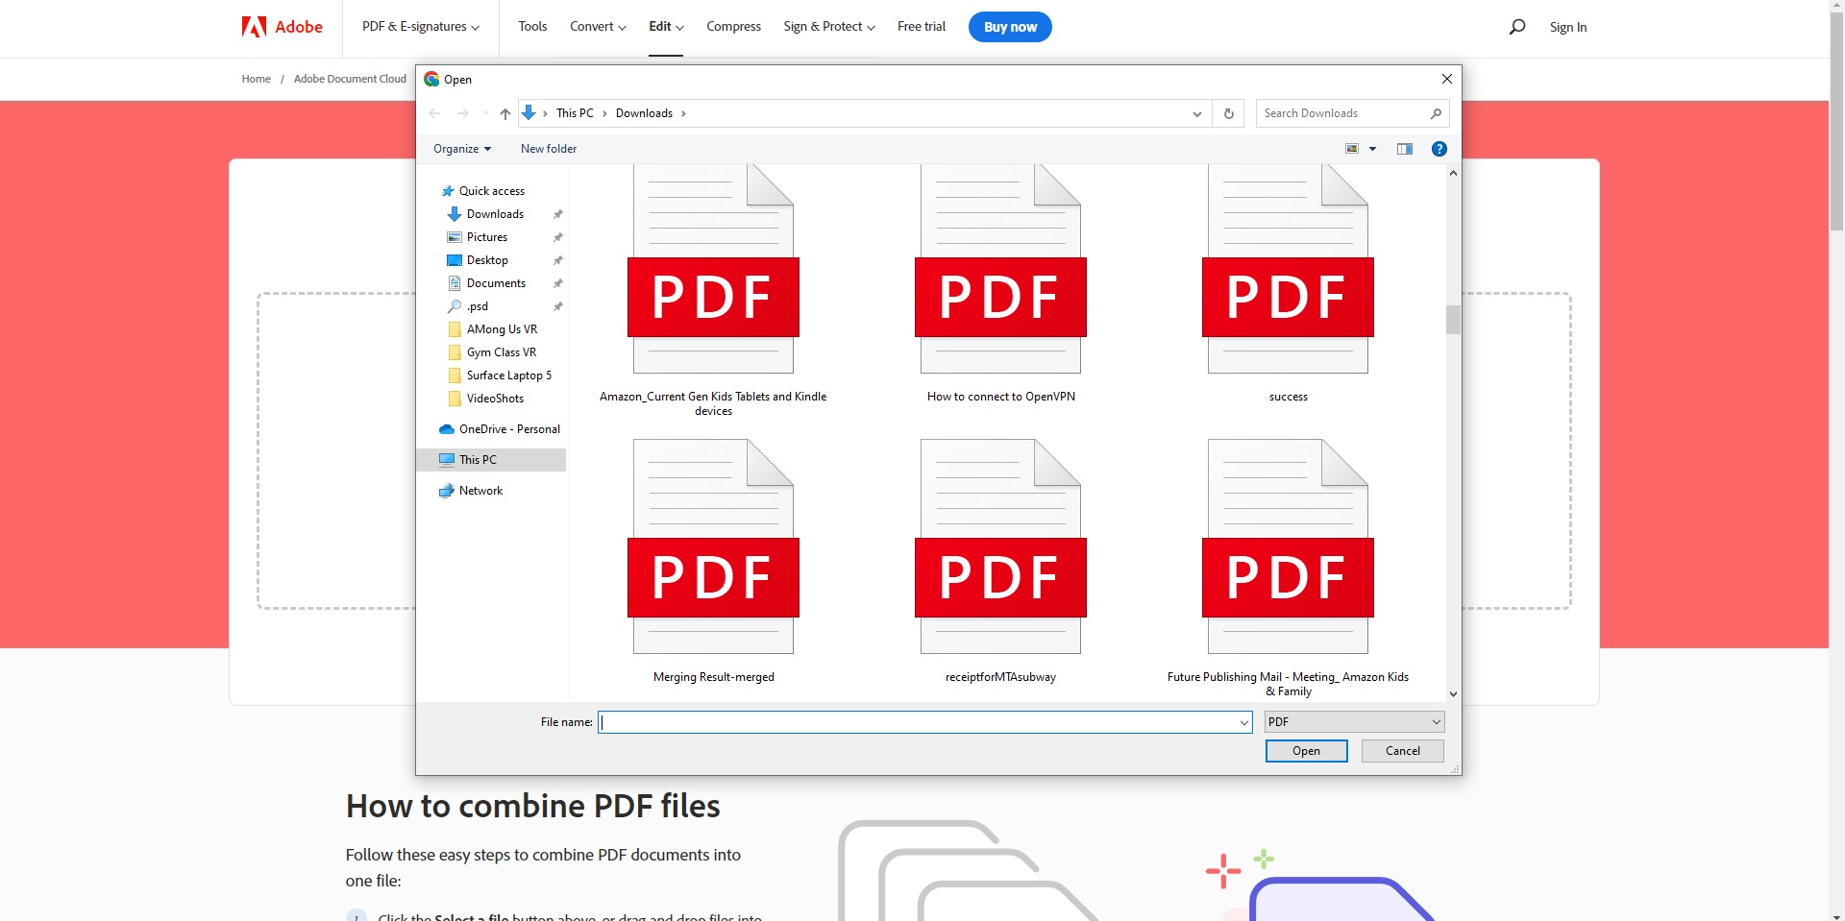
Task: Unpin Pictures from Quick access
Action: (558, 237)
